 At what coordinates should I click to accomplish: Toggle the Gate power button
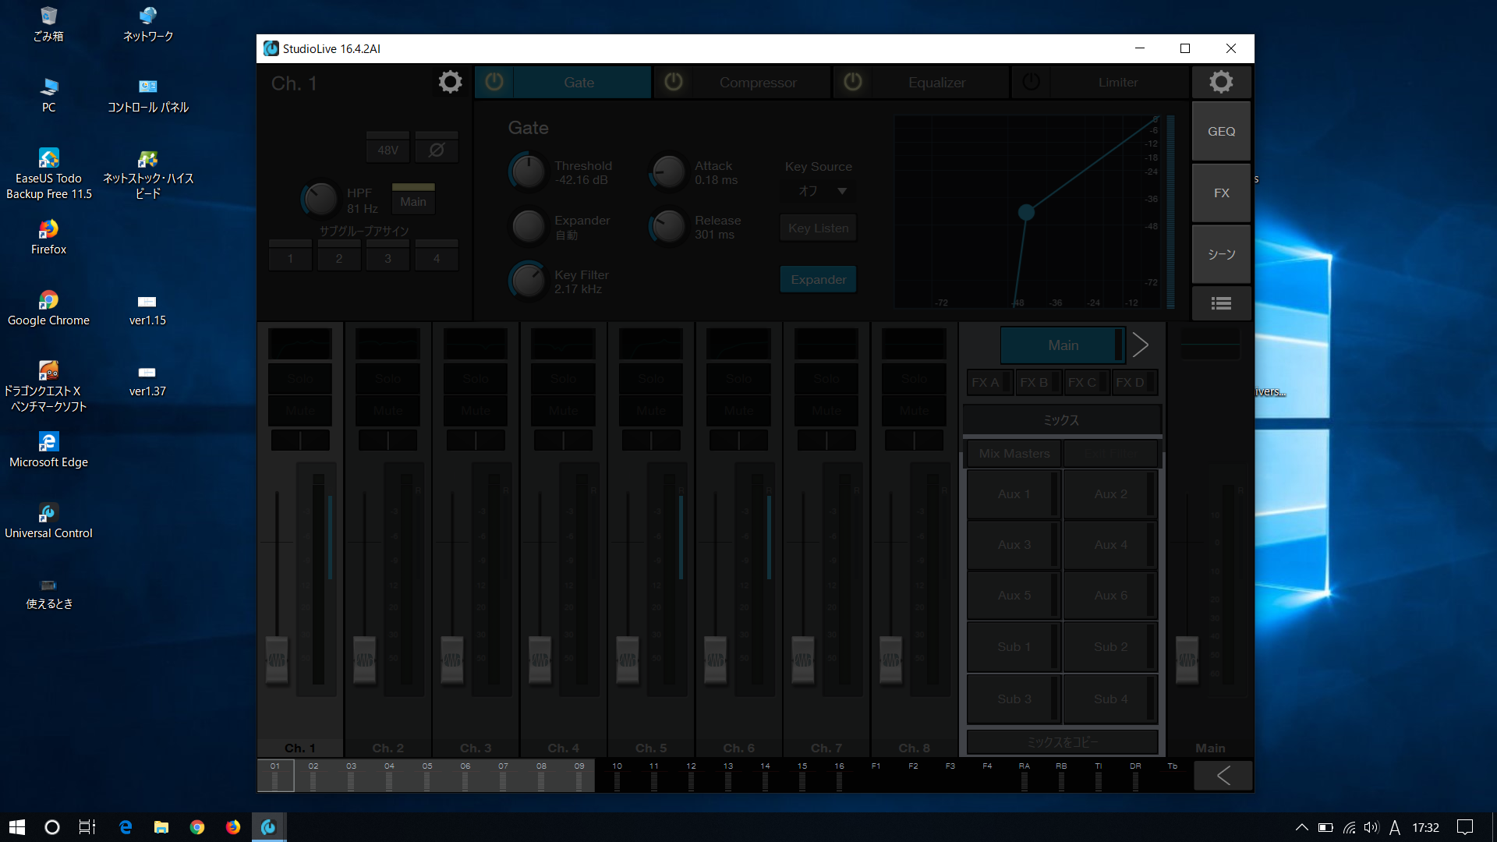click(494, 82)
